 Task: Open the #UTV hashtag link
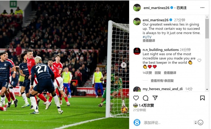[147, 37]
